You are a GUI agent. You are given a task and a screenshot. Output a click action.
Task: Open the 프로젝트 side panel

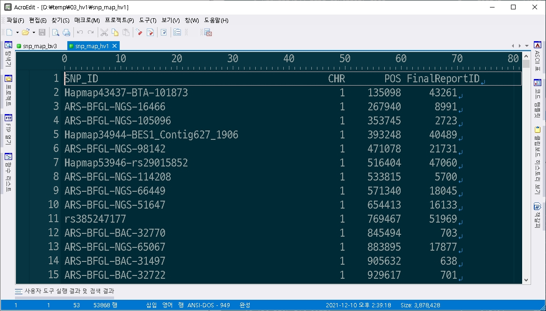8,91
